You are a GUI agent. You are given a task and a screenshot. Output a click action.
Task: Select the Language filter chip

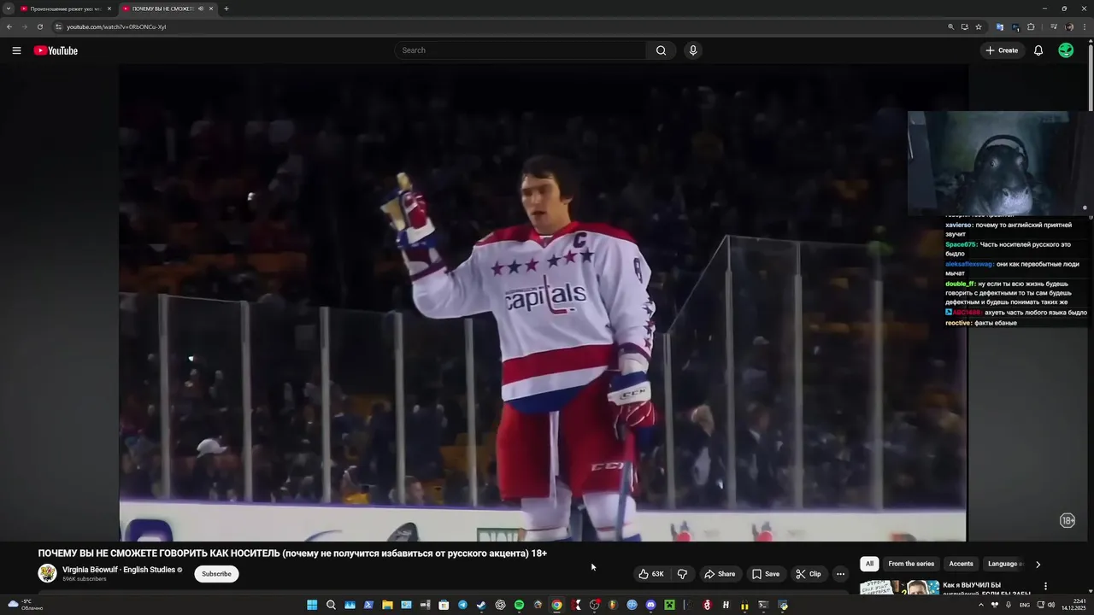pos(1004,564)
